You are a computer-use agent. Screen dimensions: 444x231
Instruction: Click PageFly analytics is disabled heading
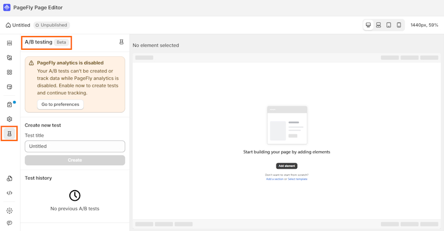(x=70, y=63)
